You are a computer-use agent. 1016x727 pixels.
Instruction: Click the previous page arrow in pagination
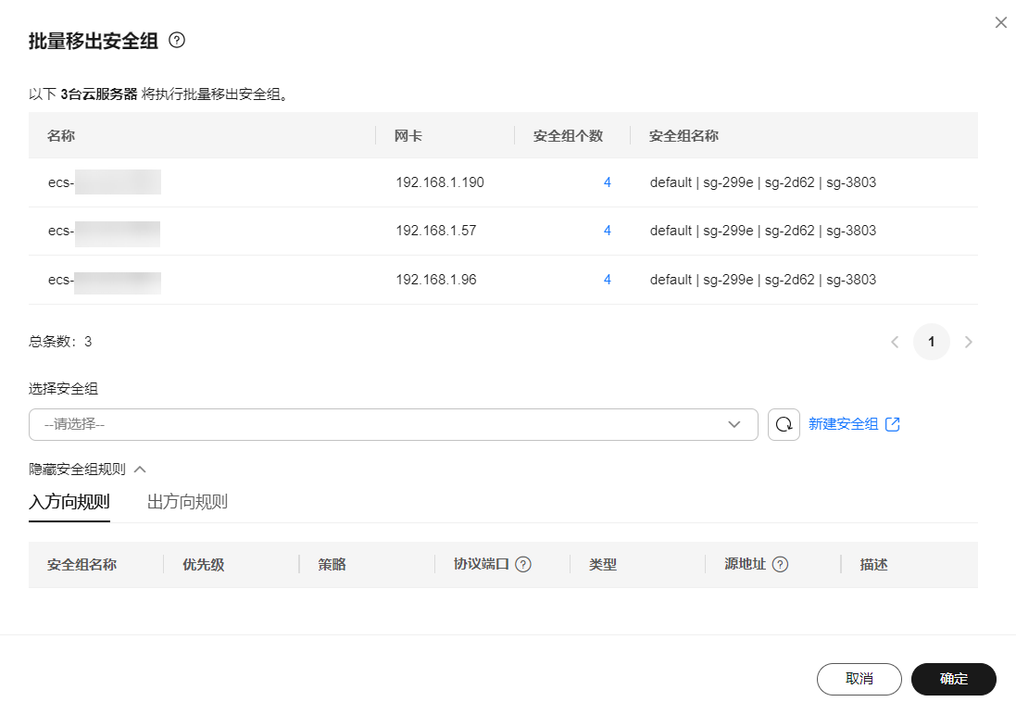(x=895, y=342)
